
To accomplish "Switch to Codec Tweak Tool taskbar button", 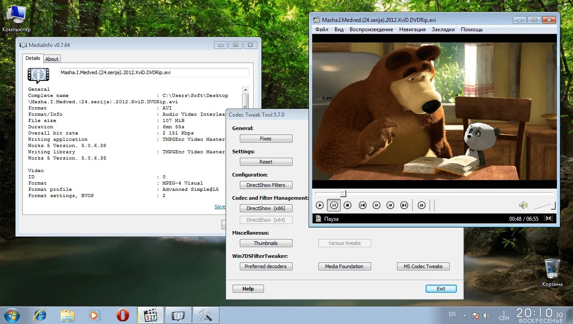I will [206, 315].
